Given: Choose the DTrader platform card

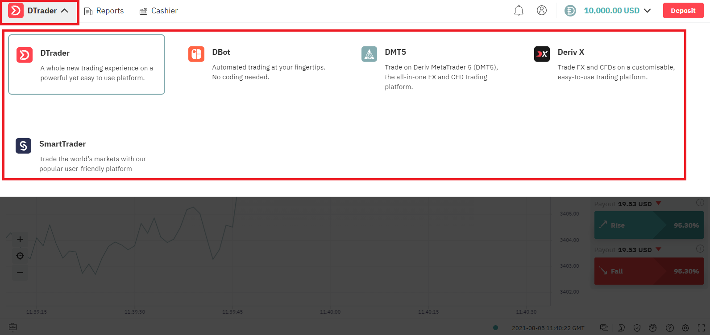Looking at the screenshot, I should point(87,65).
